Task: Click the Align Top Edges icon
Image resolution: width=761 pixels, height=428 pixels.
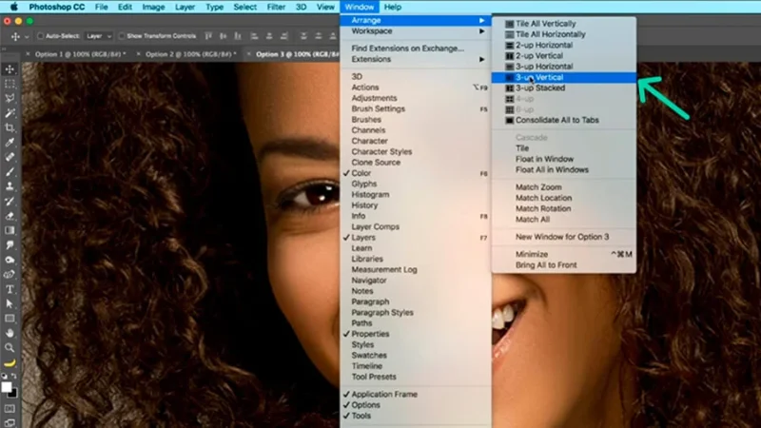Action: [208, 36]
